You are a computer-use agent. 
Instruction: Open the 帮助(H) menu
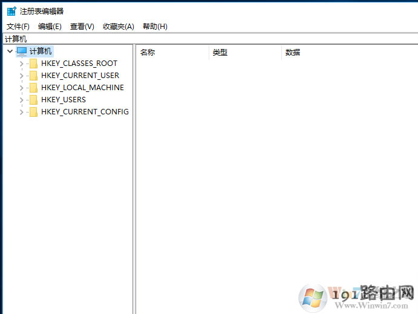pos(155,27)
